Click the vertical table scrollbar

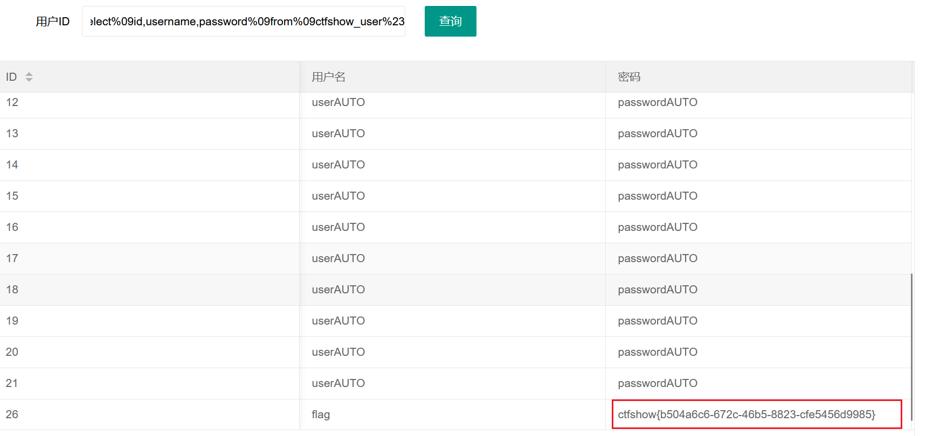[x=911, y=347]
